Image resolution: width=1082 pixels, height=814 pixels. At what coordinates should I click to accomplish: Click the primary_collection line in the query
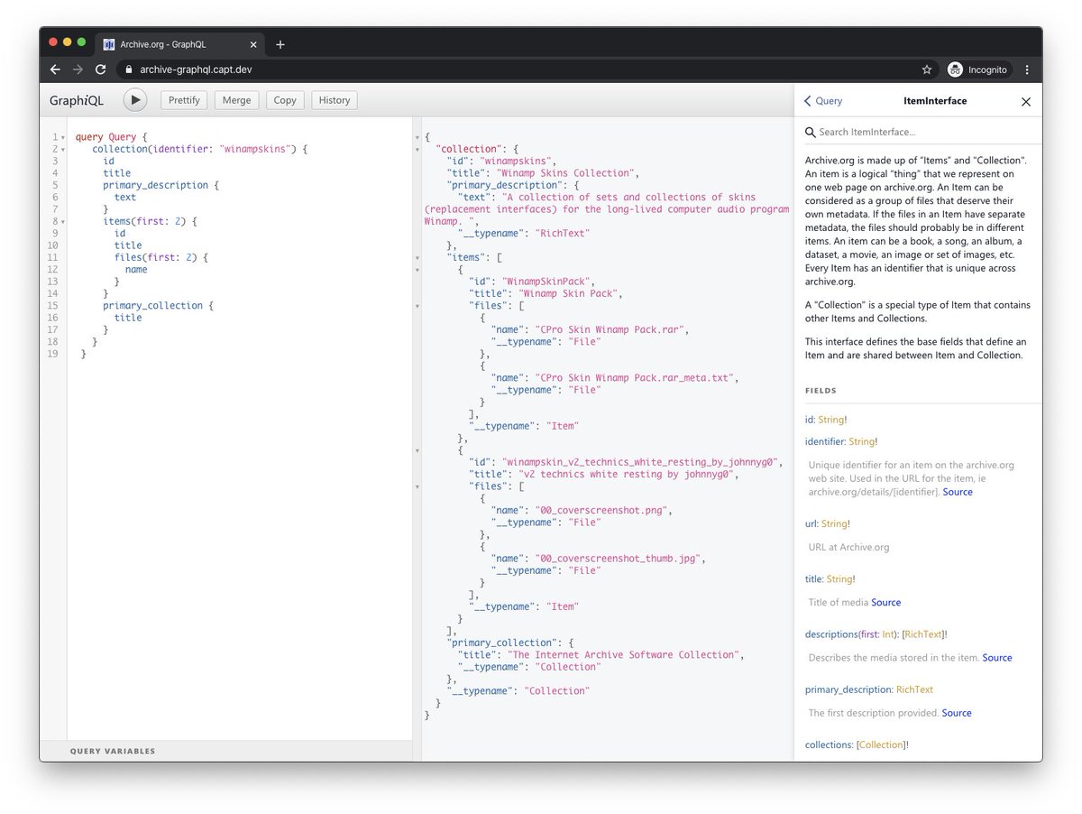[159, 306]
